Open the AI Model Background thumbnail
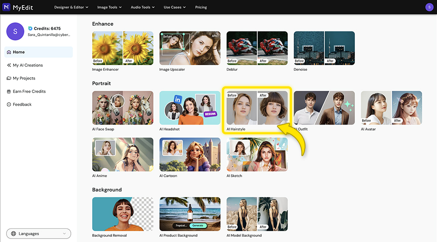The width and height of the screenshot is (437, 242). [x=257, y=214]
